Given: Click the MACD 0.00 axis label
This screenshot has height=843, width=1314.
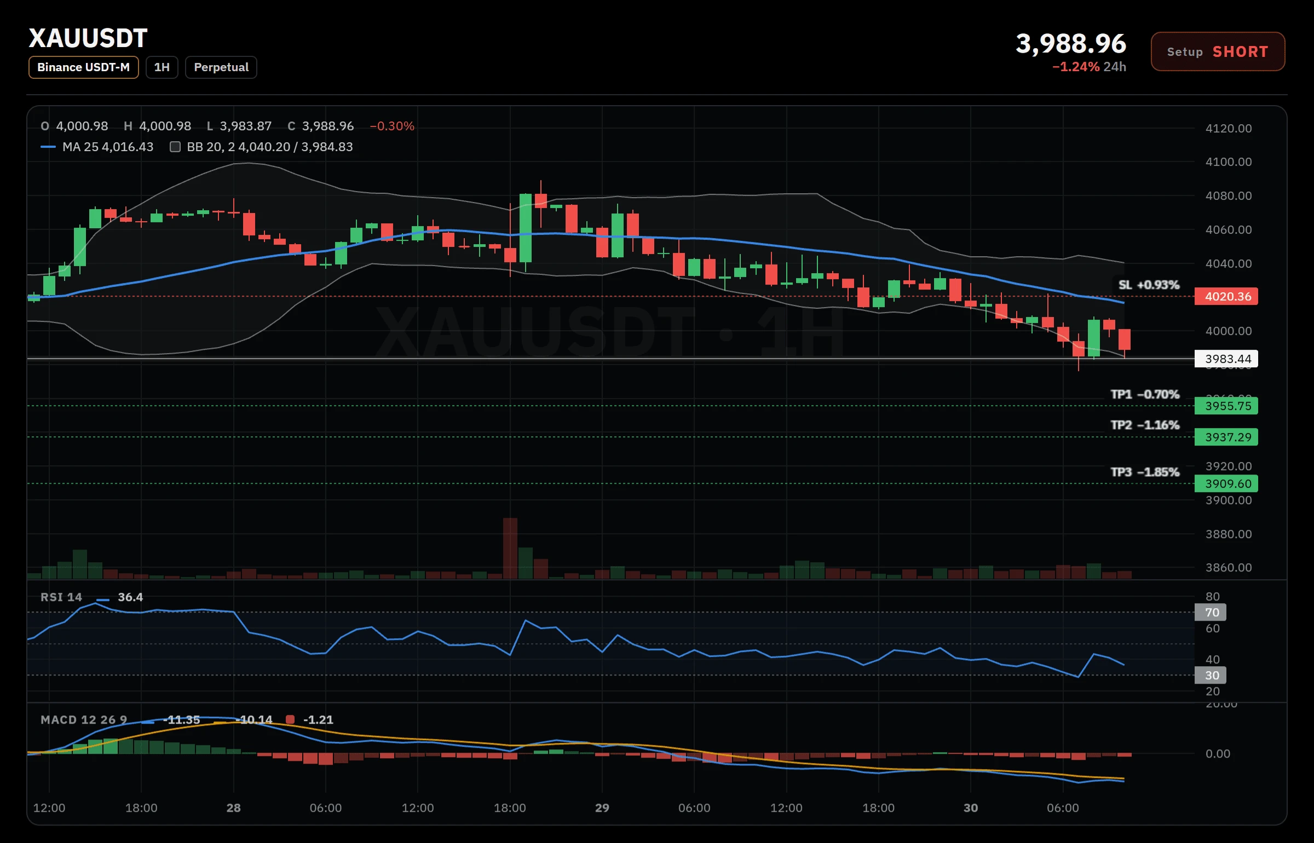Looking at the screenshot, I should click(x=1218, y=754).
